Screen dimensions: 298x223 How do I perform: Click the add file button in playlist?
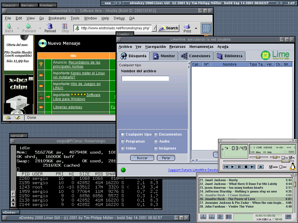pos(203,217)
